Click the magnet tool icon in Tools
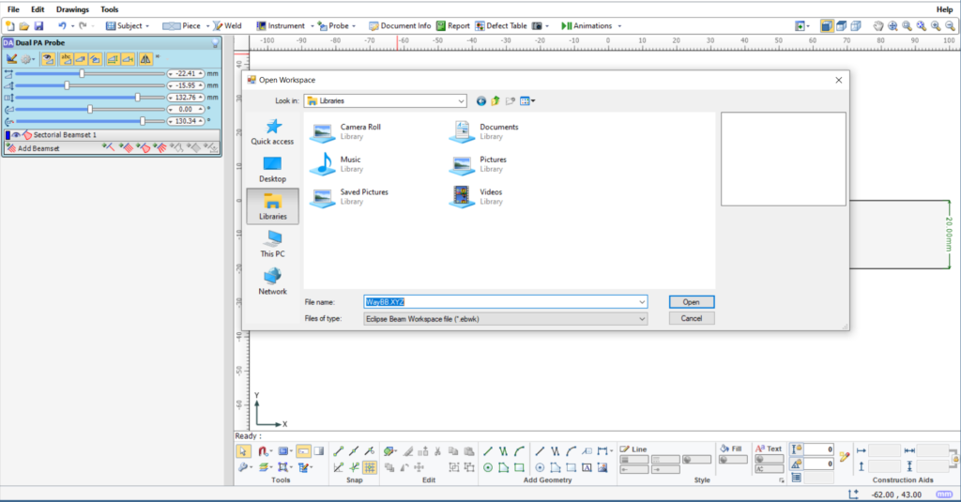This screenshot has width=961, height=502. (263, 451)
